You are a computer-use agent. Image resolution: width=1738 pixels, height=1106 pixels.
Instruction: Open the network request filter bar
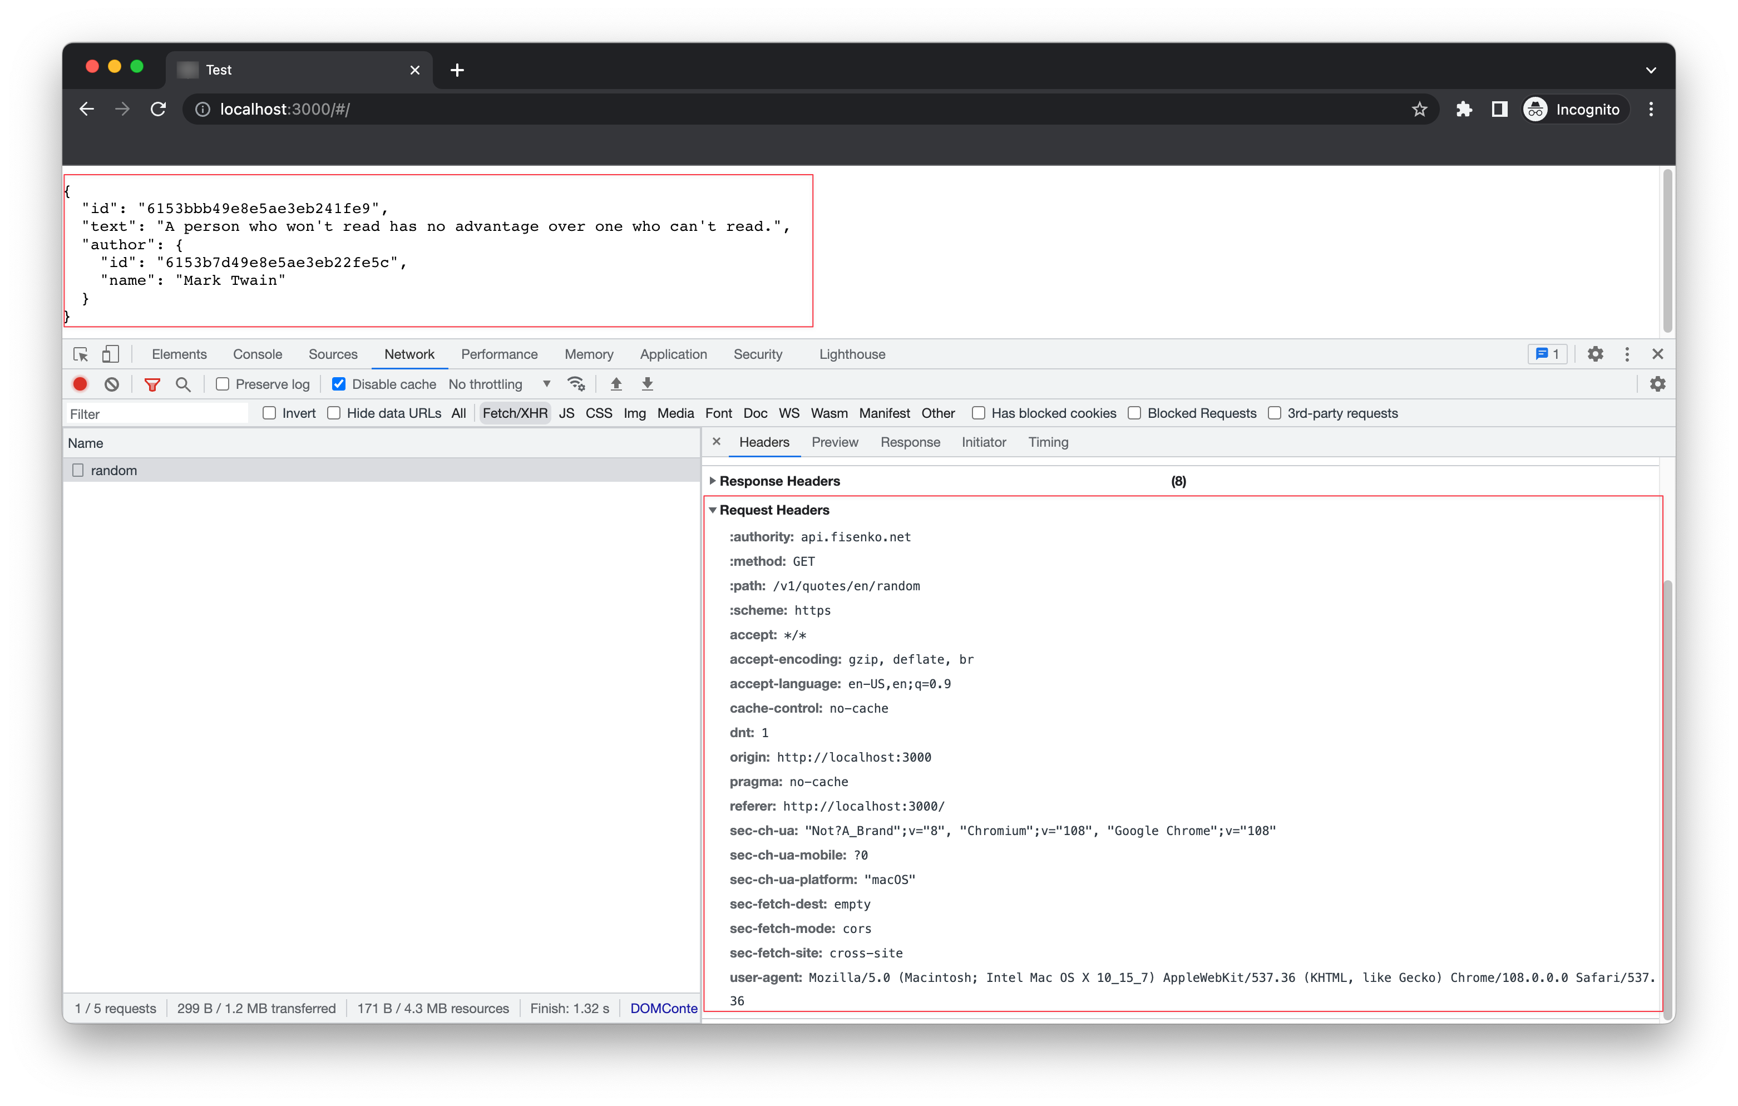click(x=152, y=383)
